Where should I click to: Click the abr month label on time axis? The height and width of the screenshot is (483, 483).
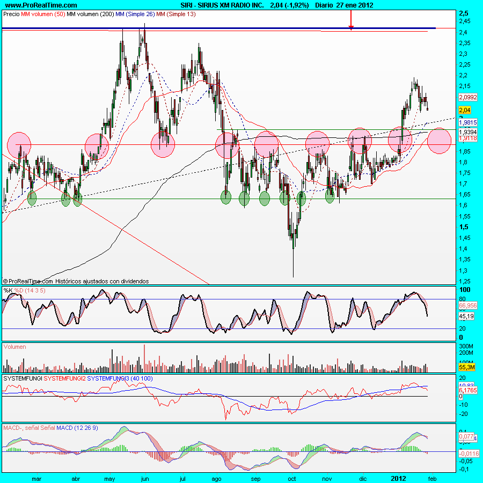pos(76,479)
